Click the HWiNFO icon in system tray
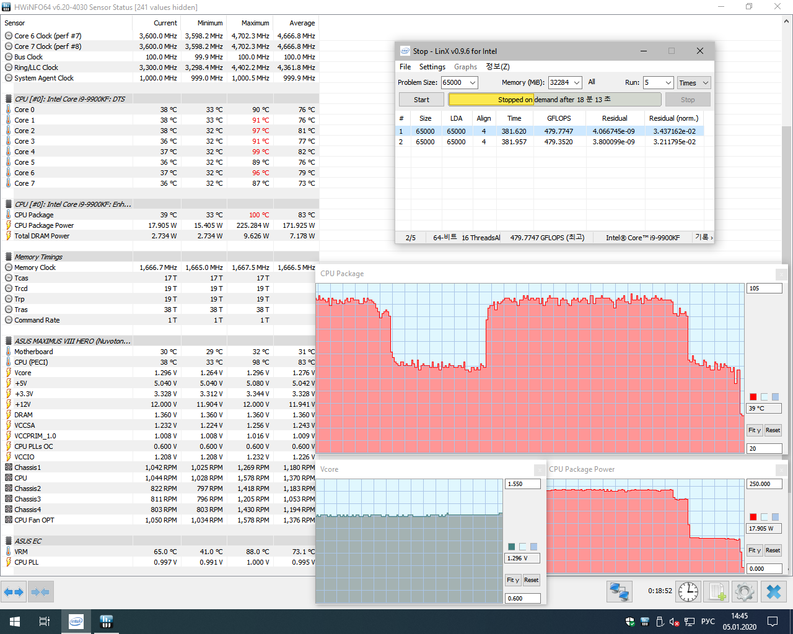The height and width of the screenshot is (634, 793). point(645,622)
